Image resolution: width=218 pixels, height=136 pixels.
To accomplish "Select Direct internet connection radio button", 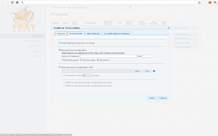I will click(60, 43).
